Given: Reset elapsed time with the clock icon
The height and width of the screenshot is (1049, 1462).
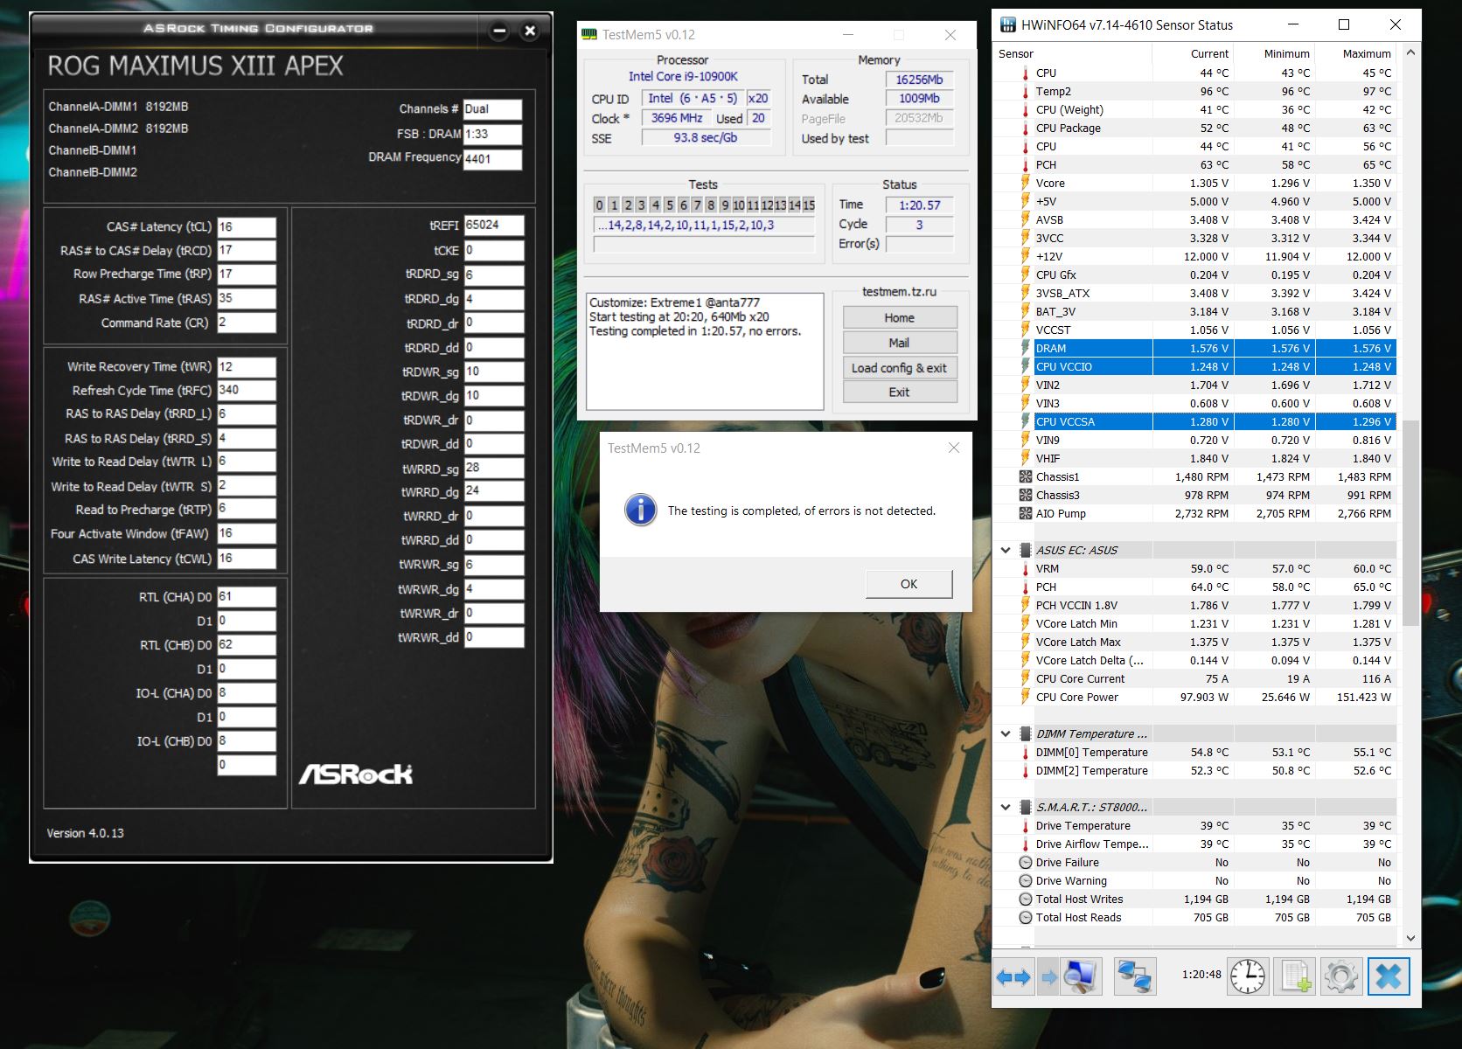Looking at the screenshot, I should click(1248, 976).
